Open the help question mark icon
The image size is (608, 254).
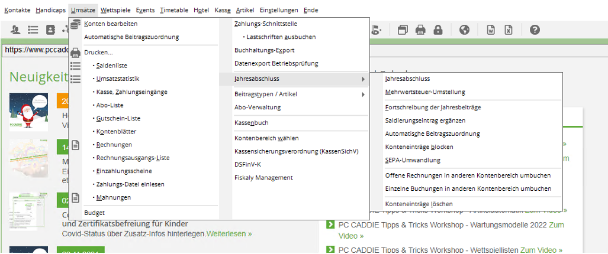tap(535, 30)
